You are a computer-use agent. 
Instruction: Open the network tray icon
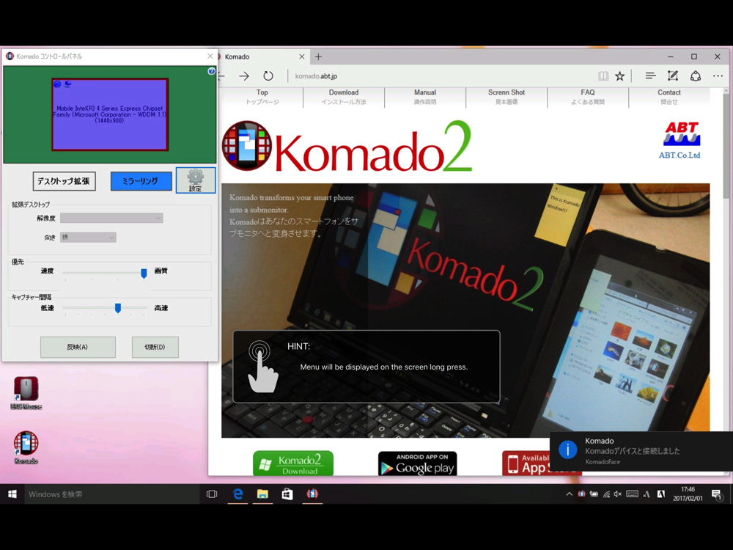click(x=606, y=494)
